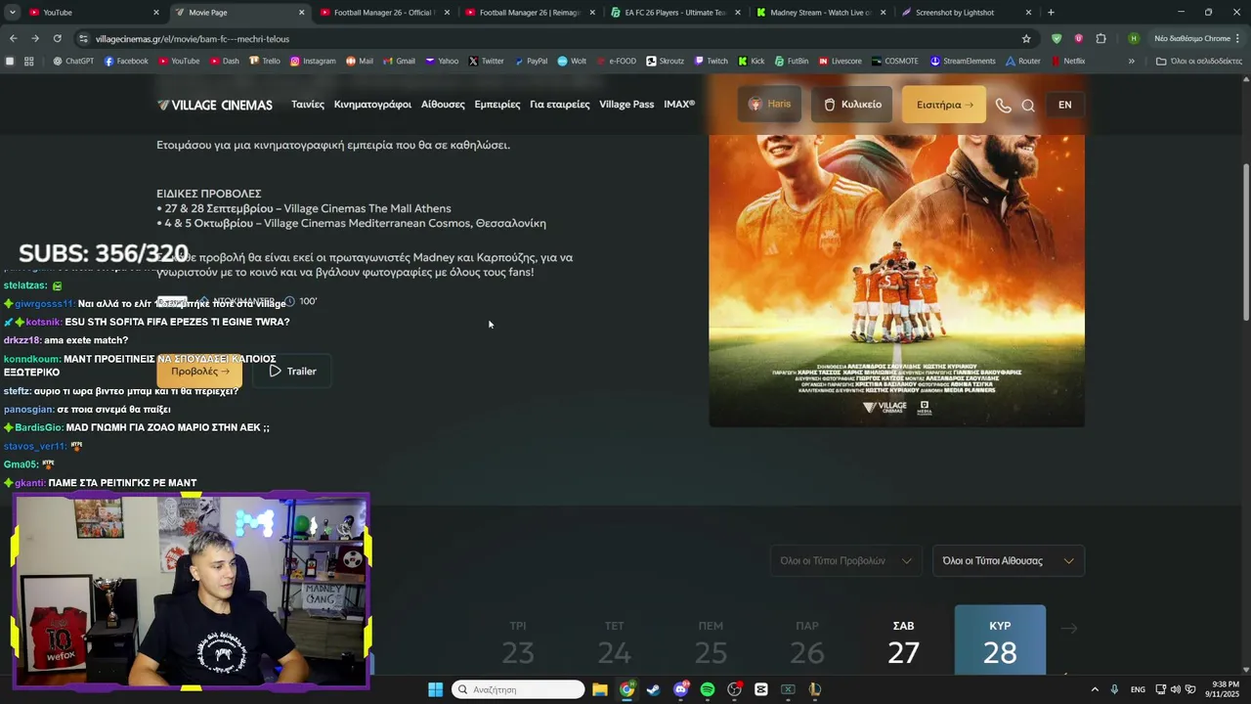The height and width of the screenshot is (704, 1251).
Task: Click the Εισιτήρια tickets button
Action: 944,105
